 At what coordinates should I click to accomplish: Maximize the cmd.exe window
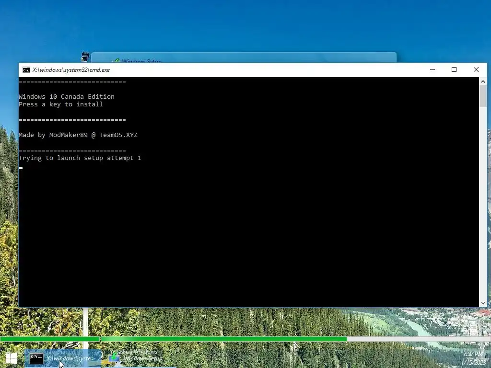(x=454, y=70)
